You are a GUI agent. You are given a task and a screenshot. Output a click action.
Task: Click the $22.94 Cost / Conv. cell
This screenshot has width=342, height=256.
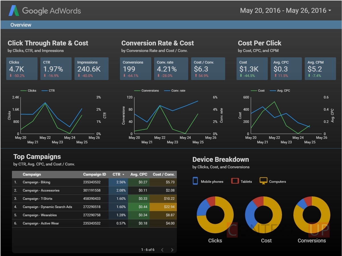(x=163, y=207)
